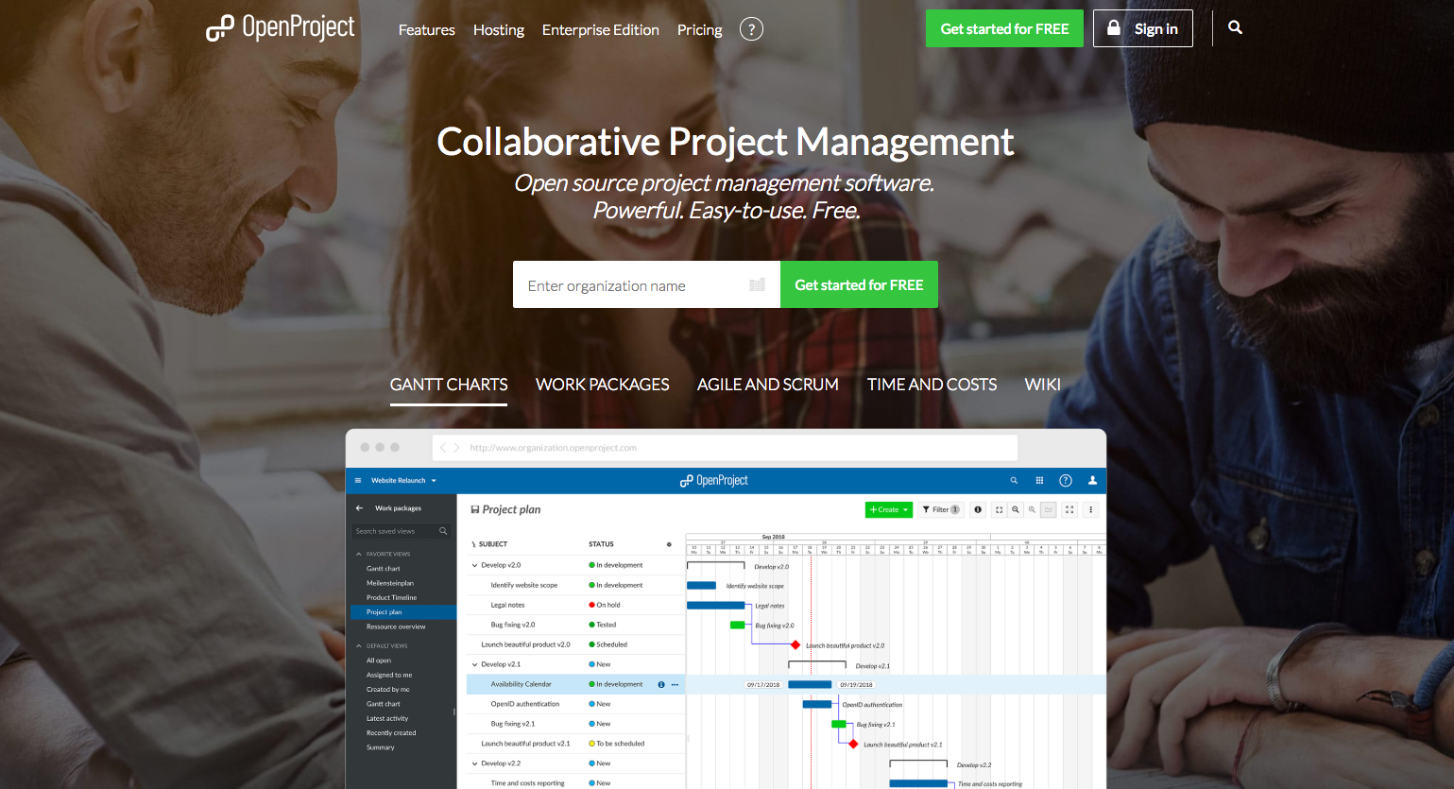
Task: Click the On hold status cell
Action: [605, 605]
